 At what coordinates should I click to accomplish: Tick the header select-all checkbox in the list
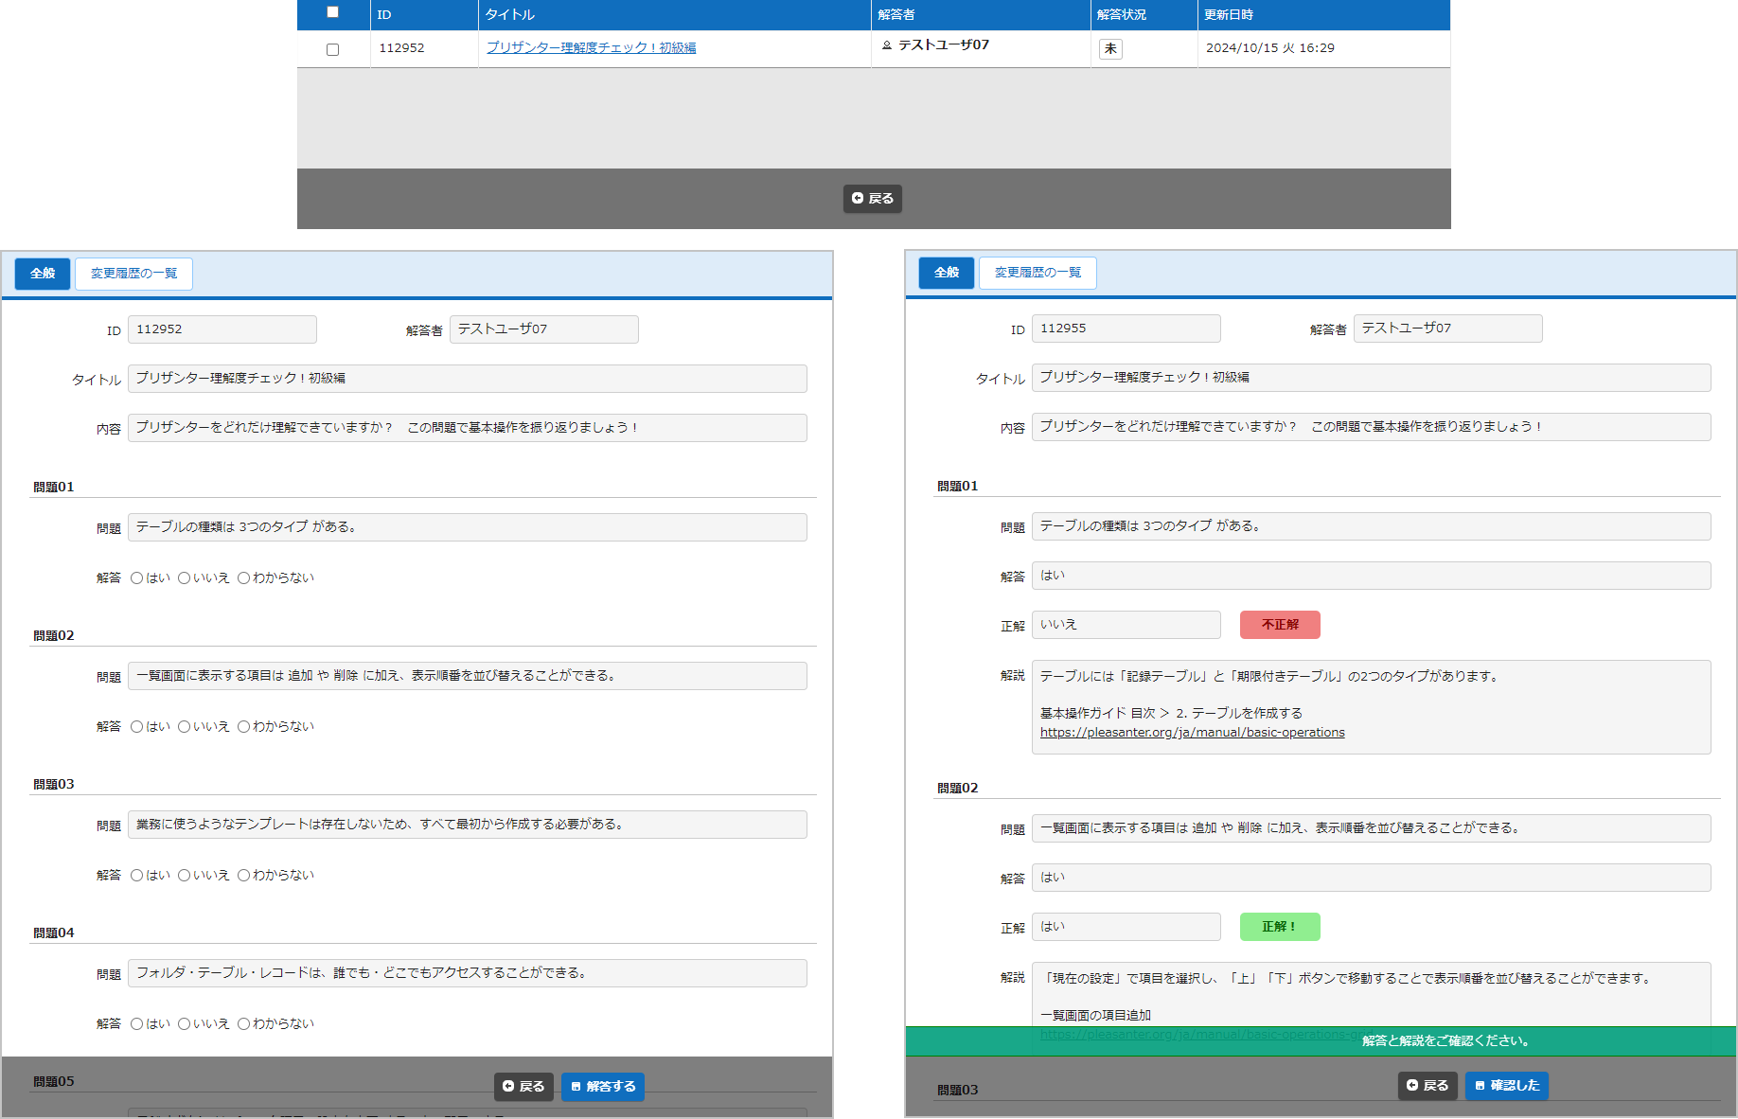[332, 12]
